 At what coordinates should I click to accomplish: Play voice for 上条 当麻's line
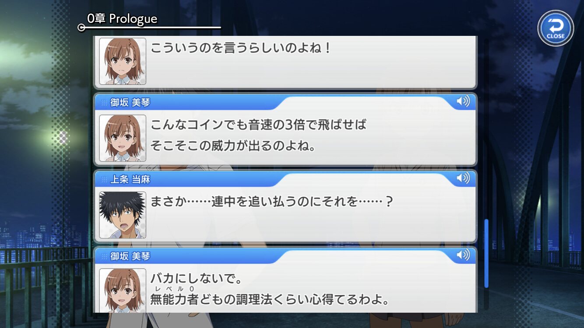click(463, 178)
